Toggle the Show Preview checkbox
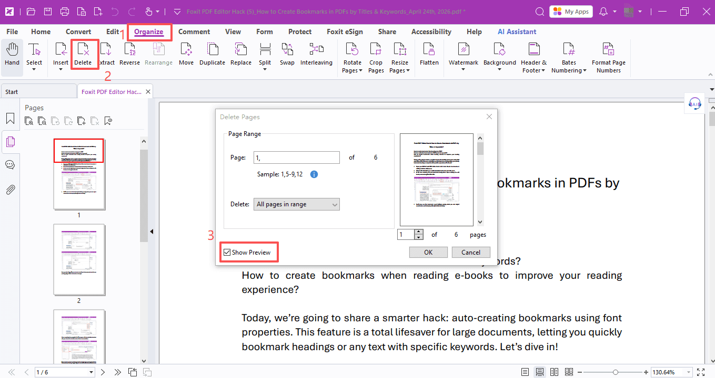The height and width of the screenshot is (378, 715). (x=227, y=253)
